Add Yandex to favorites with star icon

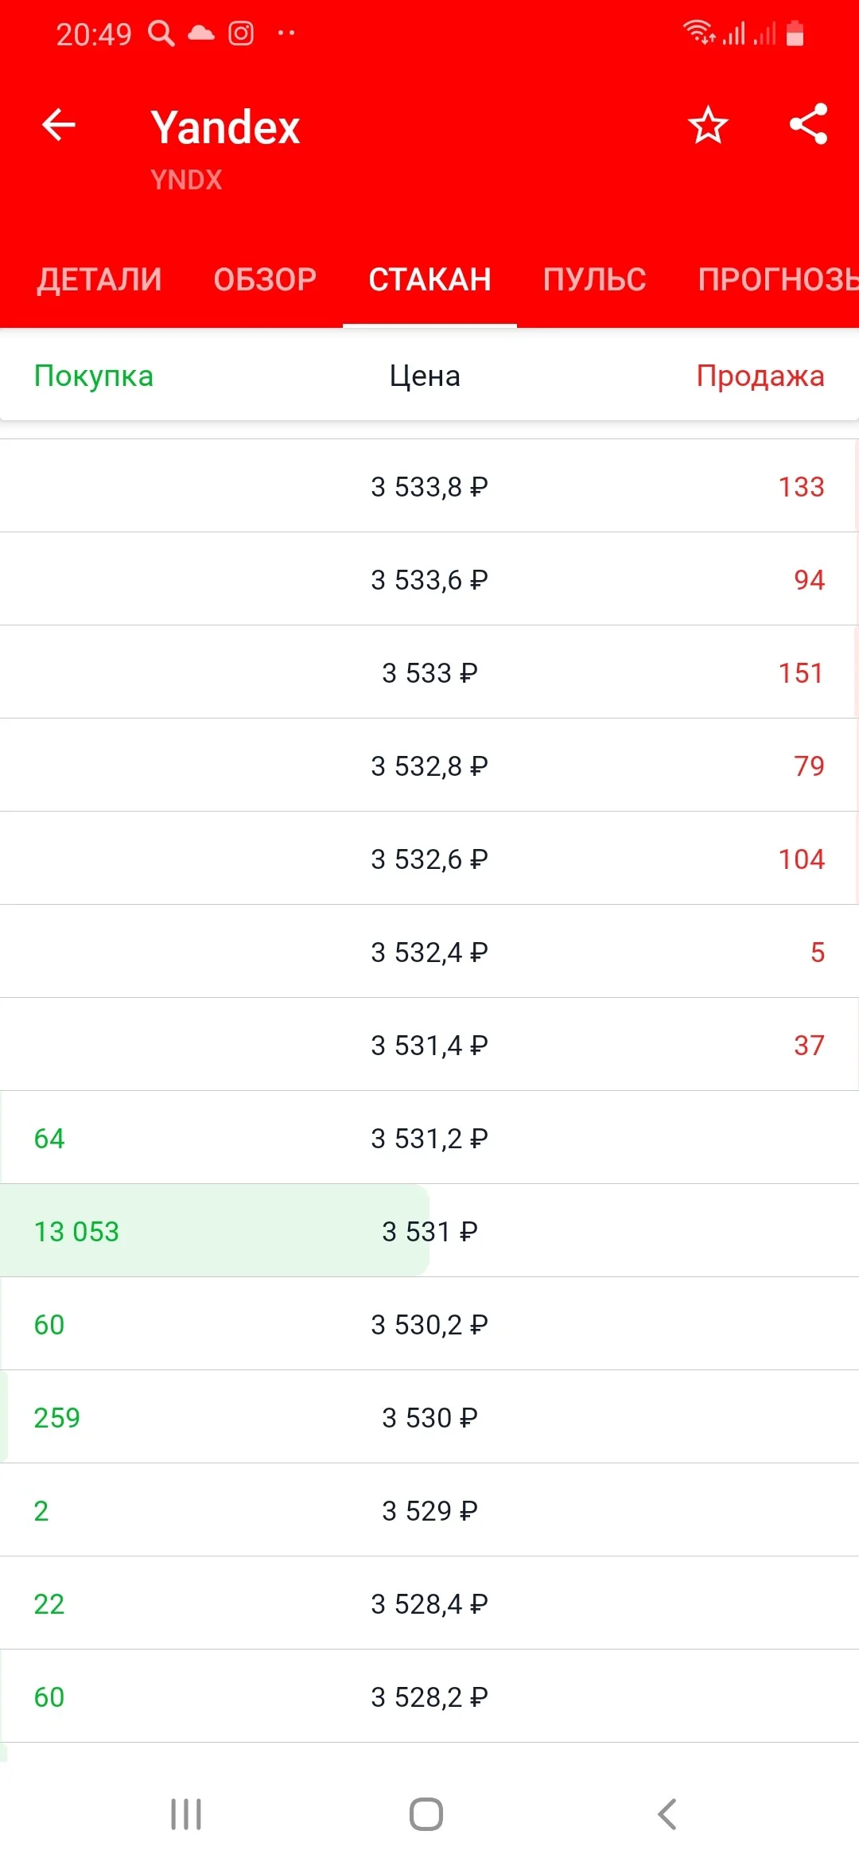pyautogui.click(x=708, y=125)
